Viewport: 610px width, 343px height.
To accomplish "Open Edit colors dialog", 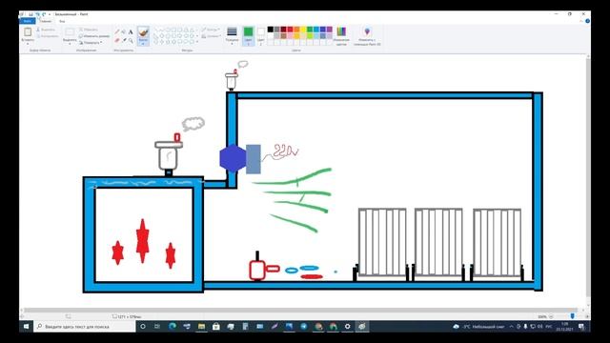I will (341, 36).
